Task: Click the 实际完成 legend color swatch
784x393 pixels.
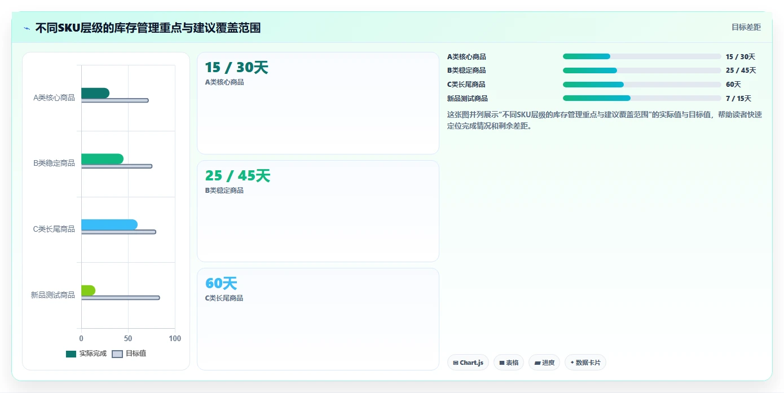Action: click(71, 354)
